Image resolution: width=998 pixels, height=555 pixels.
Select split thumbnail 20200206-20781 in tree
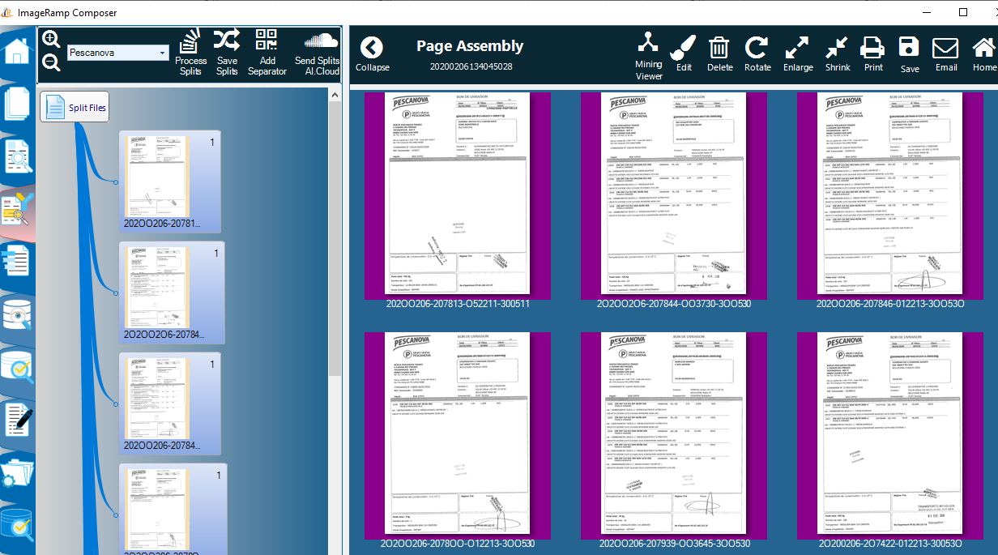point(169,181)
